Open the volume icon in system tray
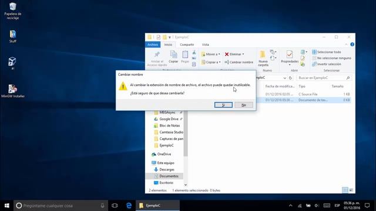The height and width of the screenshot is (211, 376). (x=317, y=206)
